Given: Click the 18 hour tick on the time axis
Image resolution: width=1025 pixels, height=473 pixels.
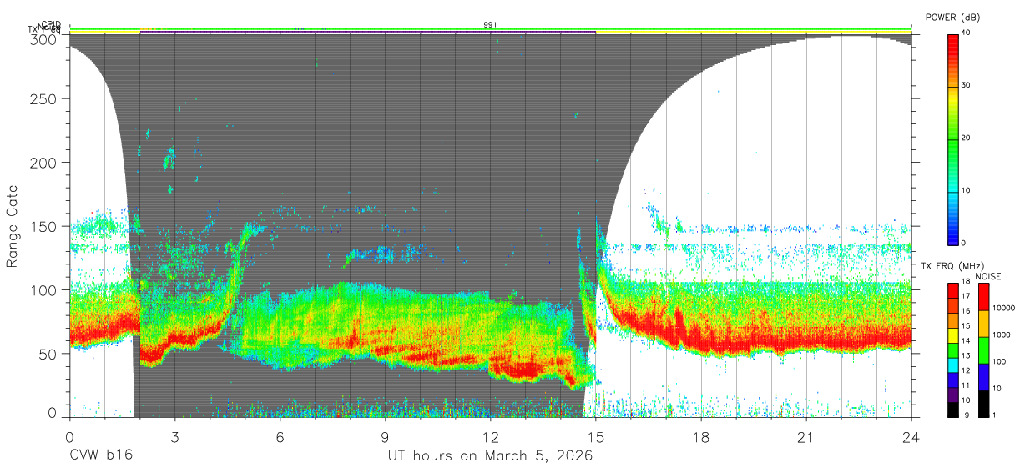Looking at the screenshot, I should pos(701,436).
